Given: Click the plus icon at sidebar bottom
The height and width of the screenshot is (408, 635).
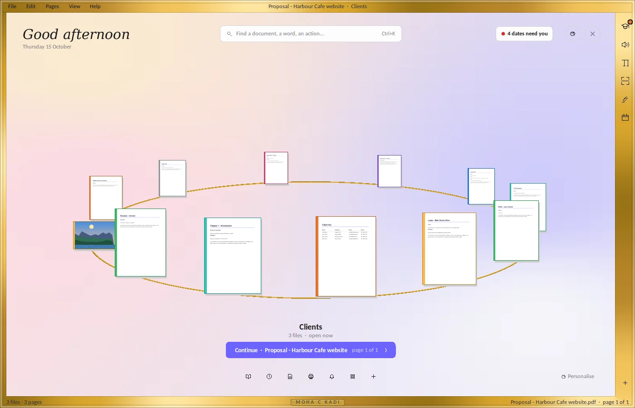Looking at the screenshot, I should pos(625,383).
